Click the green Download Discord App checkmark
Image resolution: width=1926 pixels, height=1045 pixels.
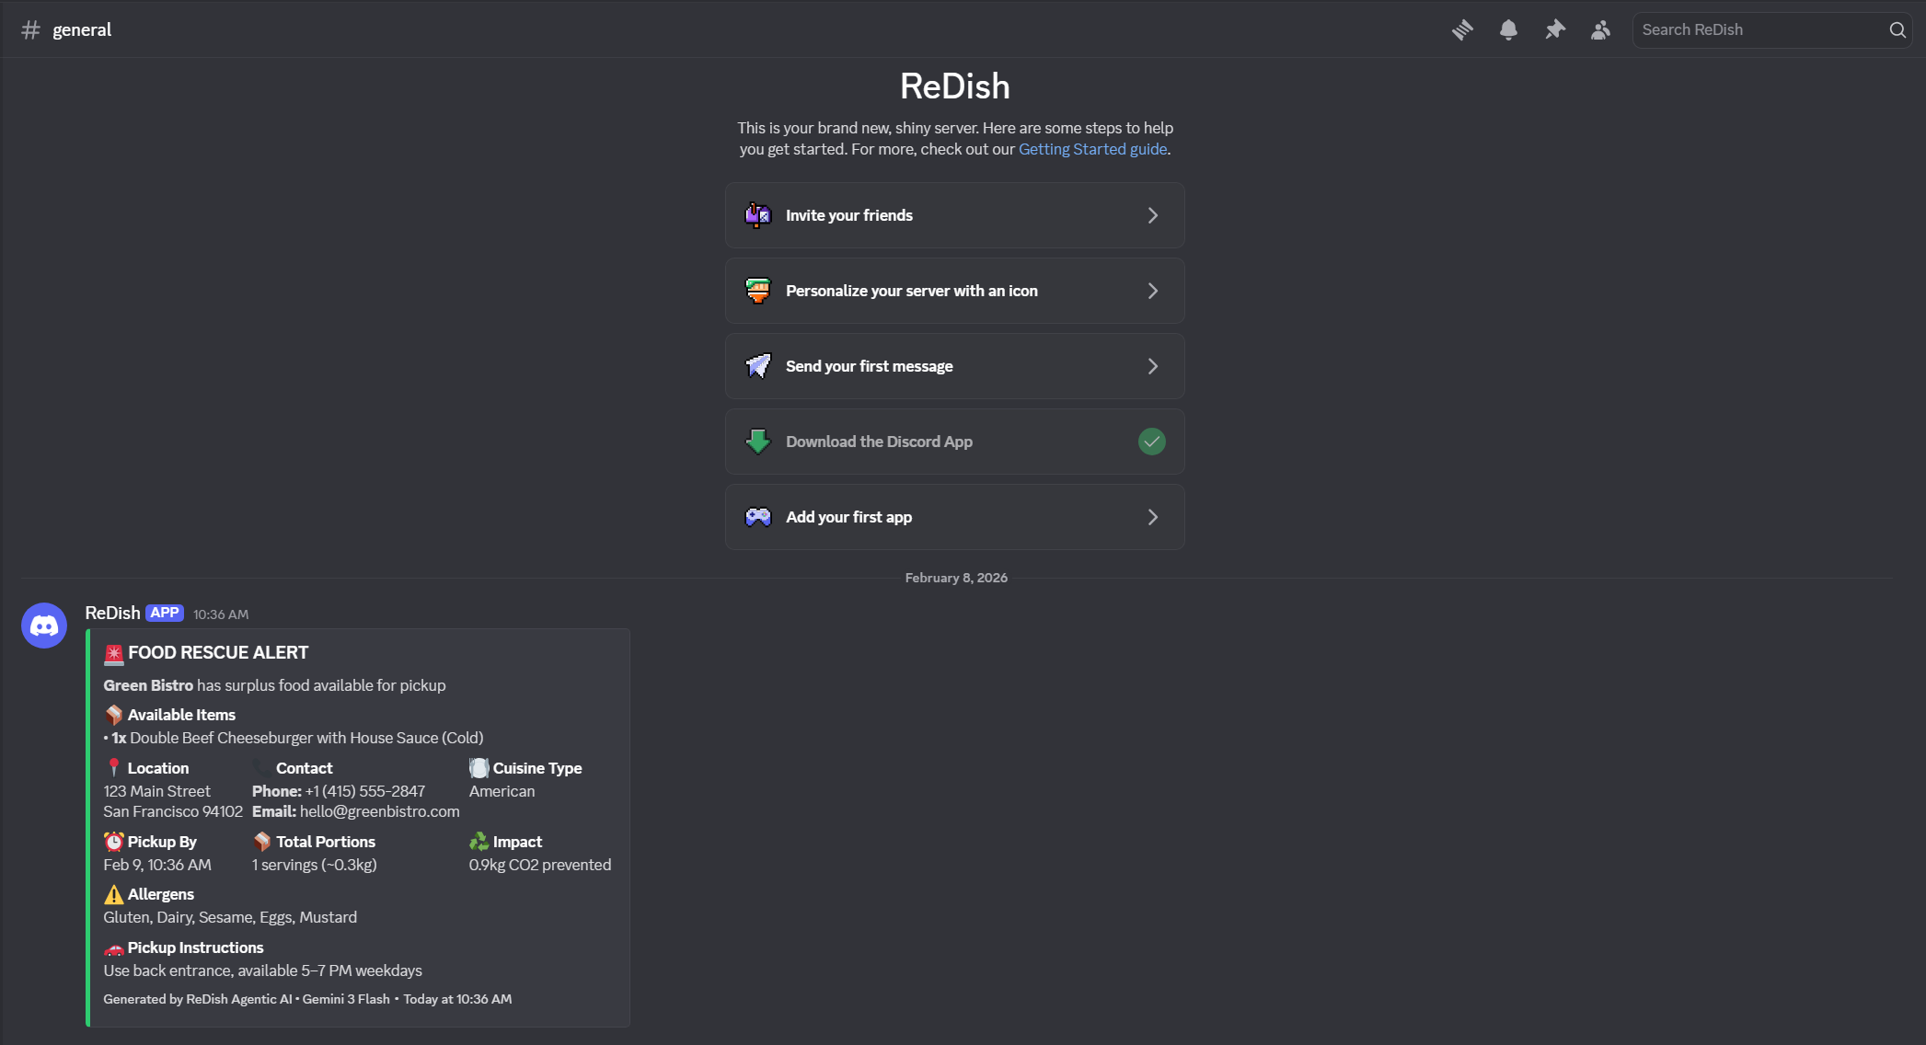1151,442
